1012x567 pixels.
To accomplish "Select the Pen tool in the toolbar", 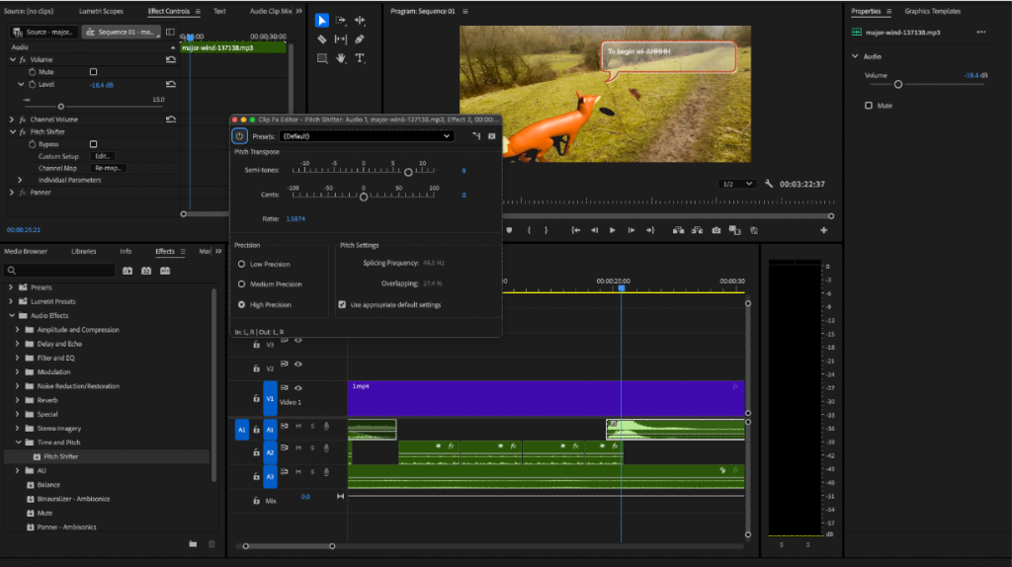I will [x=360, y=40].
